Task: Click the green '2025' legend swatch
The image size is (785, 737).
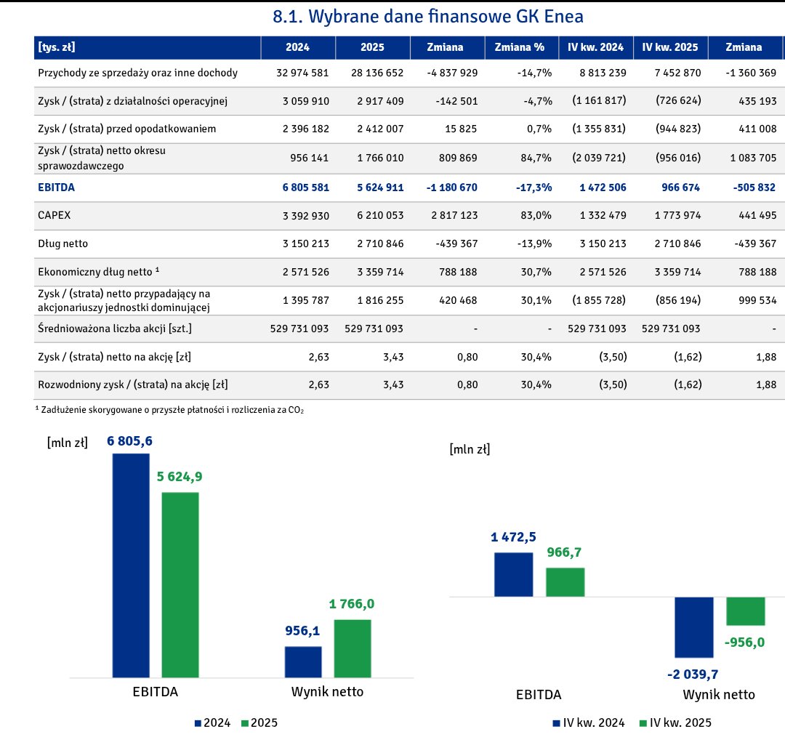Action: tap(245, 723)
